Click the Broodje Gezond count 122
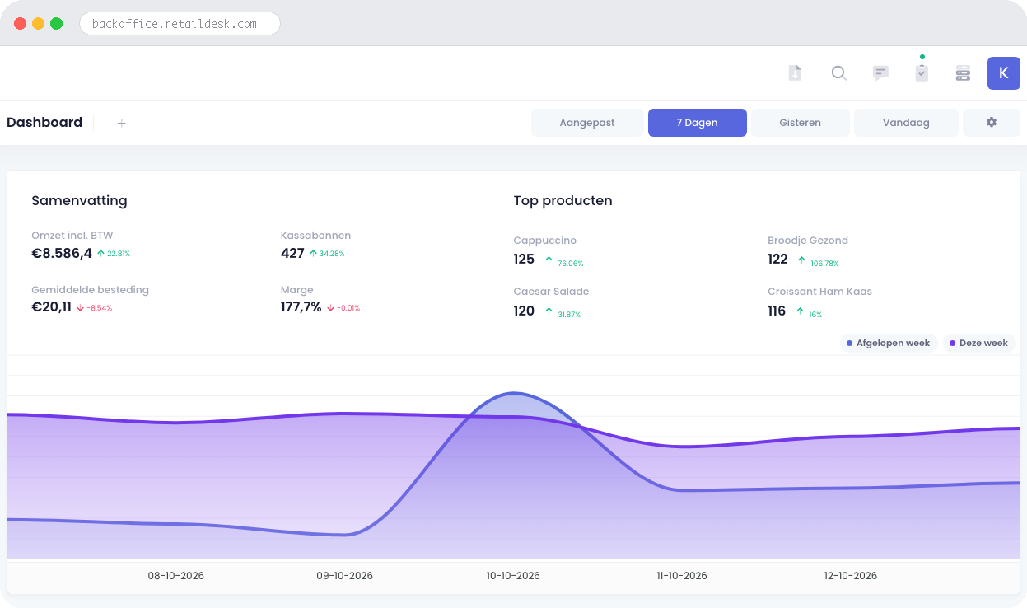The width and height of the screenshot is (1027, 608). pyautogui.click(x=777, y=260)
